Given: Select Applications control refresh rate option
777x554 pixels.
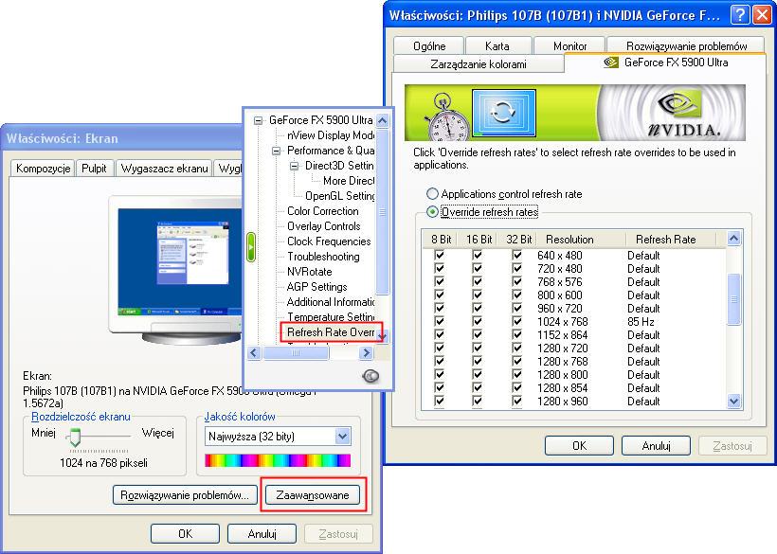Looking at the screenshot, I should [432, 194].
